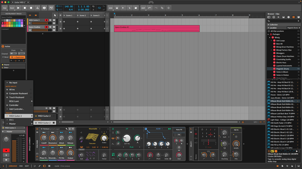Mute the Space Cowboy track header
Screen dimensions: 302x169
click(54, 27)
